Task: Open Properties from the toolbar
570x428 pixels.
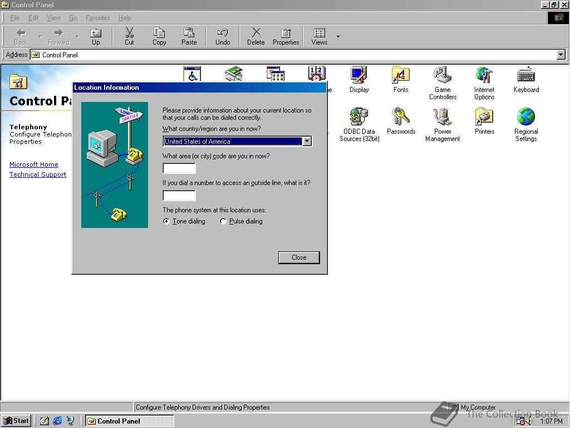Action: tap(286, 37)
